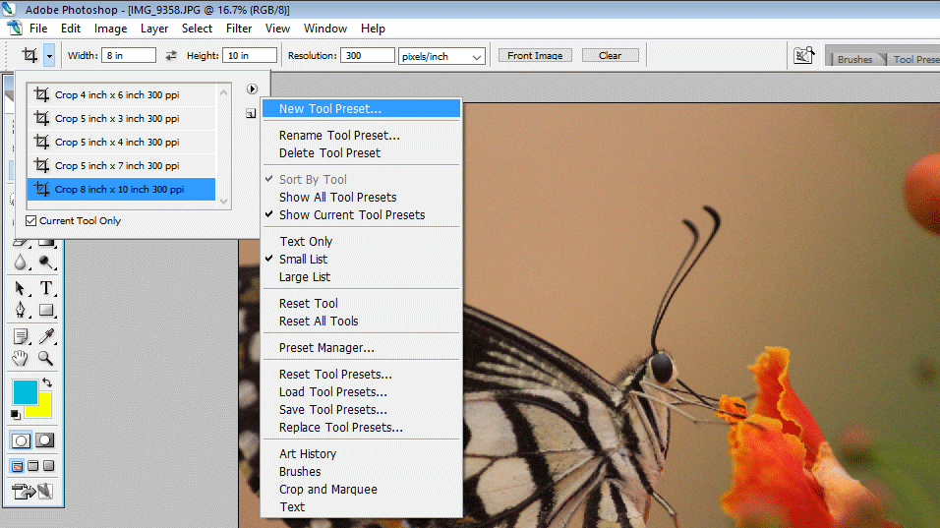
Task: Choose Full Screen Mode
Action: click(48, 466)
